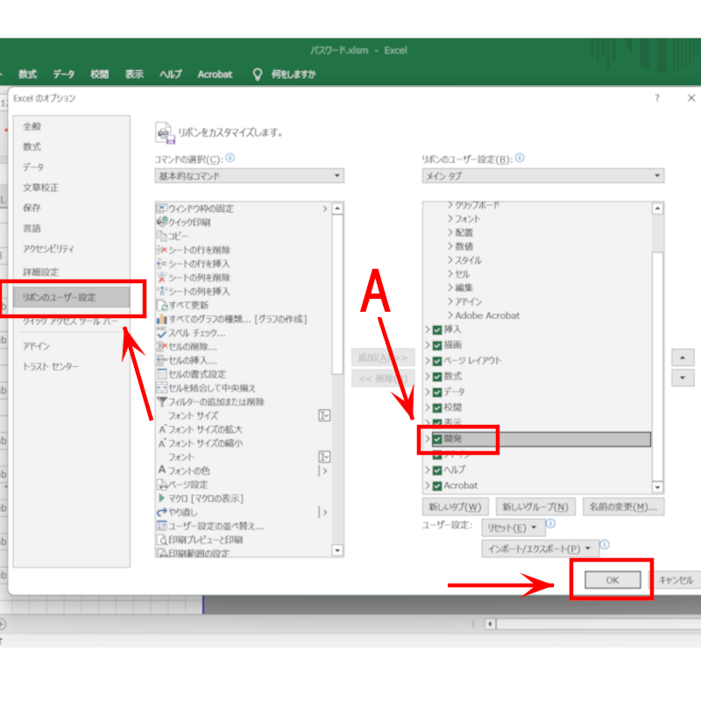Select the セルを結合して中央揃え icon
The width and height of the screenshot is (701, 701).
162,388
